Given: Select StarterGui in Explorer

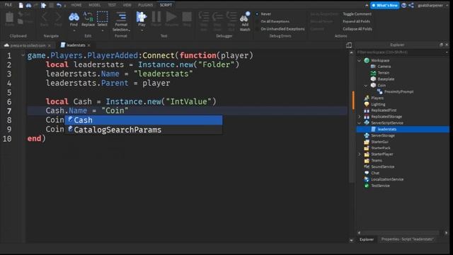Looking at the screenshot, I should 379,142.
